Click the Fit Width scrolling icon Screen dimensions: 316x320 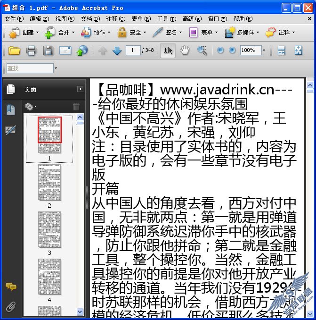point(281,50)
